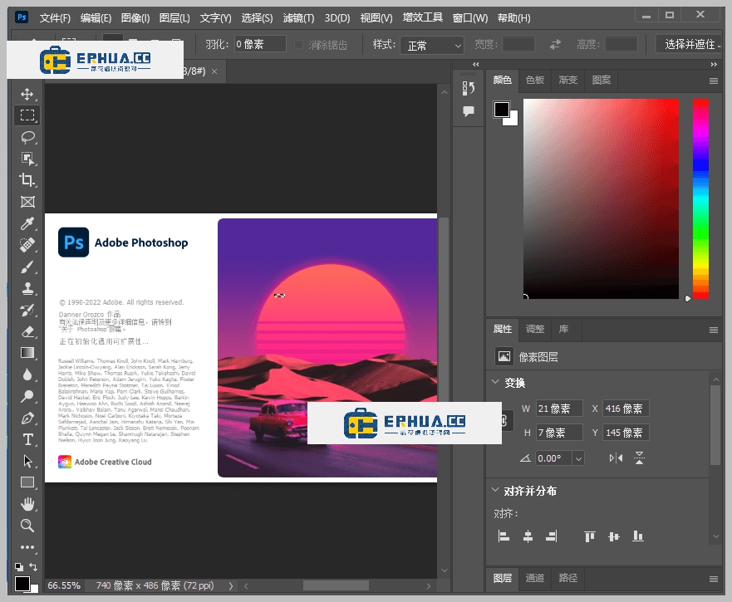Swap foreground and background colors in toolbar
The width and height of the screenshot is (732, 602).
[33, 567]
